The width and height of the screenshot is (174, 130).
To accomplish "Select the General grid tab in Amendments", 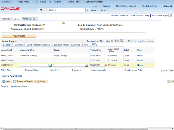I will point(7,45).
